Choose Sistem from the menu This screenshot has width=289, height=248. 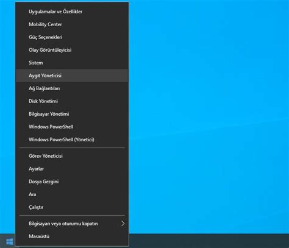click(x=72, y=63)
